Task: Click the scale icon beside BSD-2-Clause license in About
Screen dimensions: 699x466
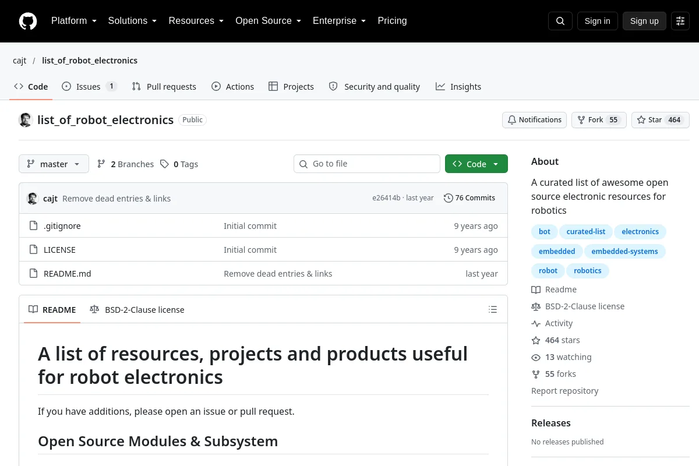Action: point(536,306)
